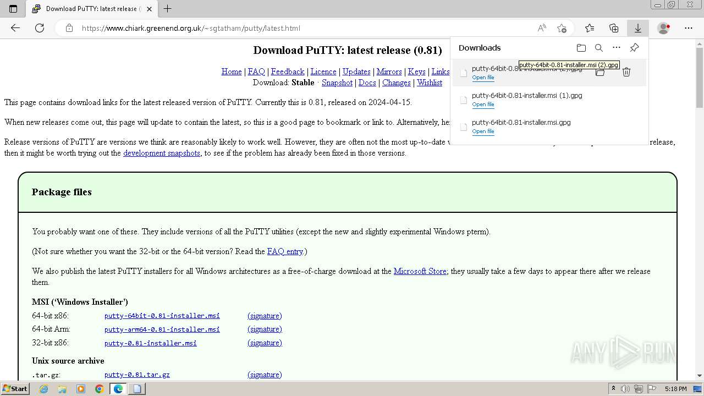The height and width of the screenshot is (396, 704).
Task: Open file for putty-64bit-0.81-installer.msi (2).gpg
Action: point(483,78)
